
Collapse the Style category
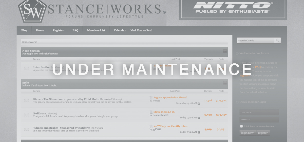point(225,83)
